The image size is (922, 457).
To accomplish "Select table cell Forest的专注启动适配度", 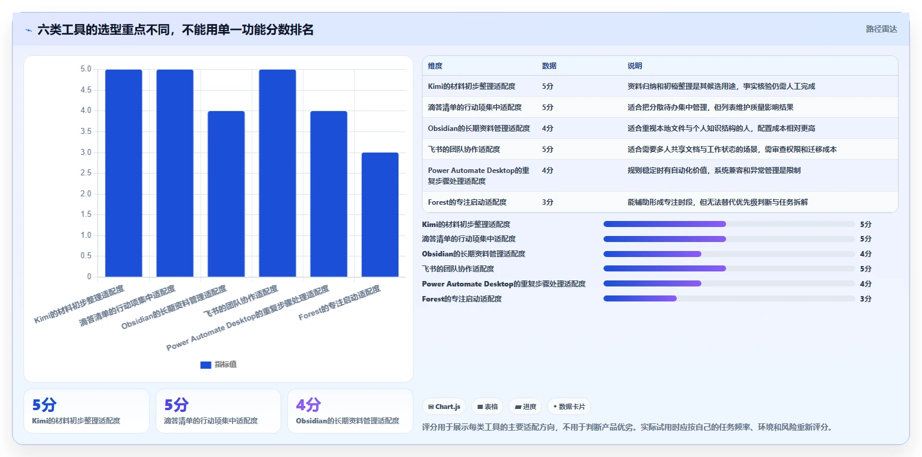I will 467,202.
